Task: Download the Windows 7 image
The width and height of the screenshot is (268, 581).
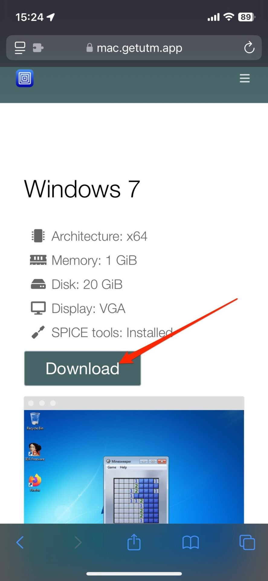Action: point(82,368)
